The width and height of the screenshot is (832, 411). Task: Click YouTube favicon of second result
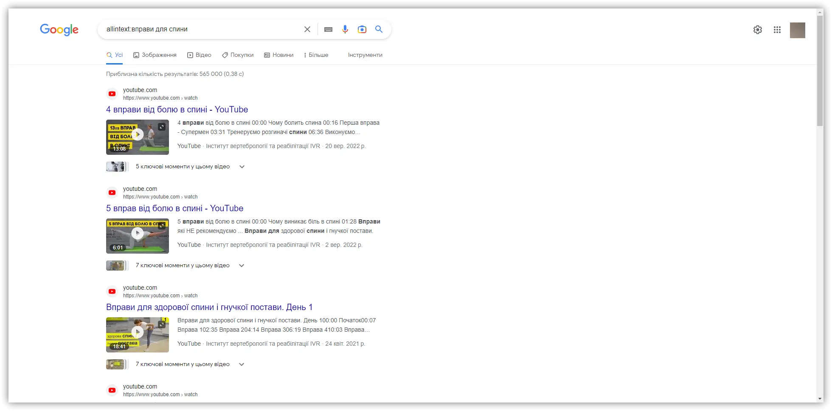pos(112,193)
